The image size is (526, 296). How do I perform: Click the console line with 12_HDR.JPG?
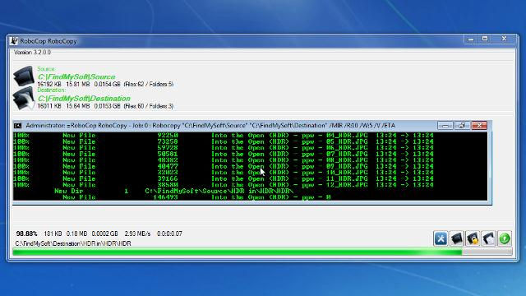click(x=223, y=185)
